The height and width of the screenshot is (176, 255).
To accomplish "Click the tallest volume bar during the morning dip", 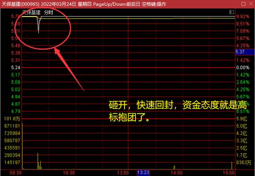I will point(38,161).
